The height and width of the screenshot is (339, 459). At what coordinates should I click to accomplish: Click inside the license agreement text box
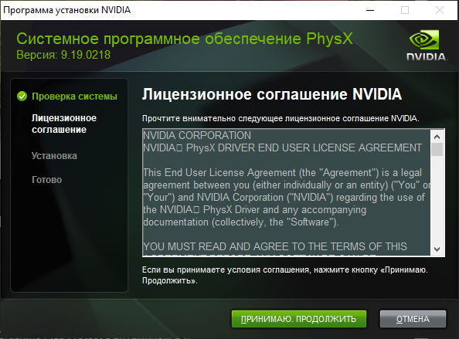pyautogui.click(x=286, y=192)
